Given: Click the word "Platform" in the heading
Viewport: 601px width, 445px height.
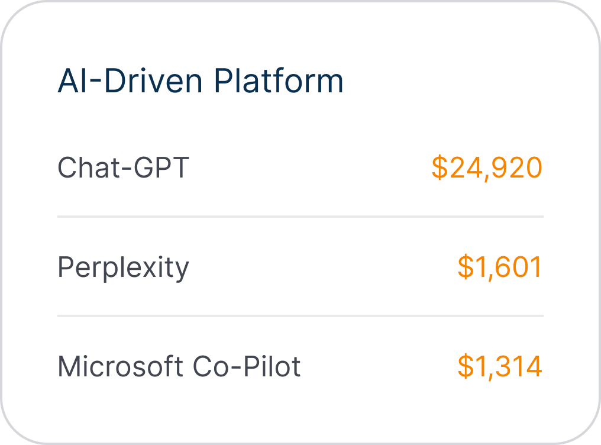Looking at the screenshot, I should coord(279,81).
